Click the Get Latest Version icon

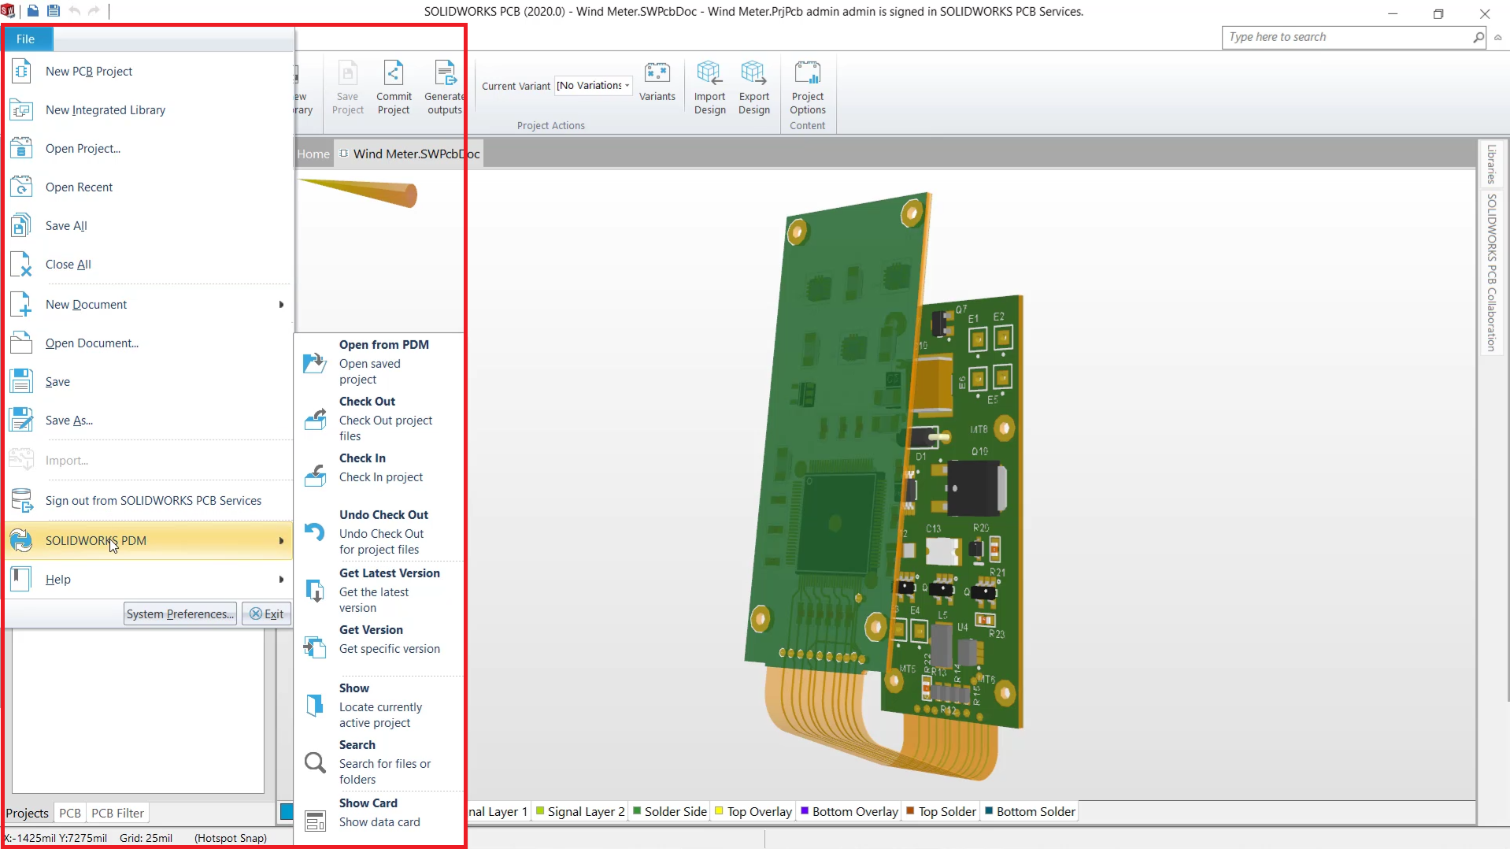(x=315, y=591)
